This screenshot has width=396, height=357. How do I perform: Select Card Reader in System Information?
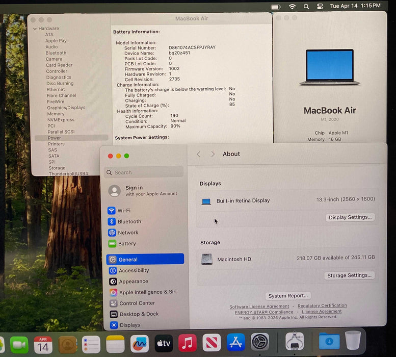[59, 65]
